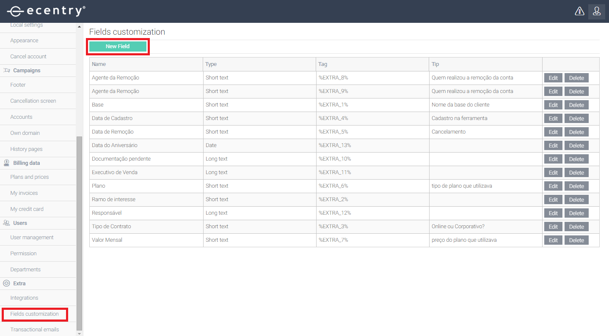Delete the Plano field row
Image resolution: width=609 pixels, height=336 pixels.
(576, 186)
